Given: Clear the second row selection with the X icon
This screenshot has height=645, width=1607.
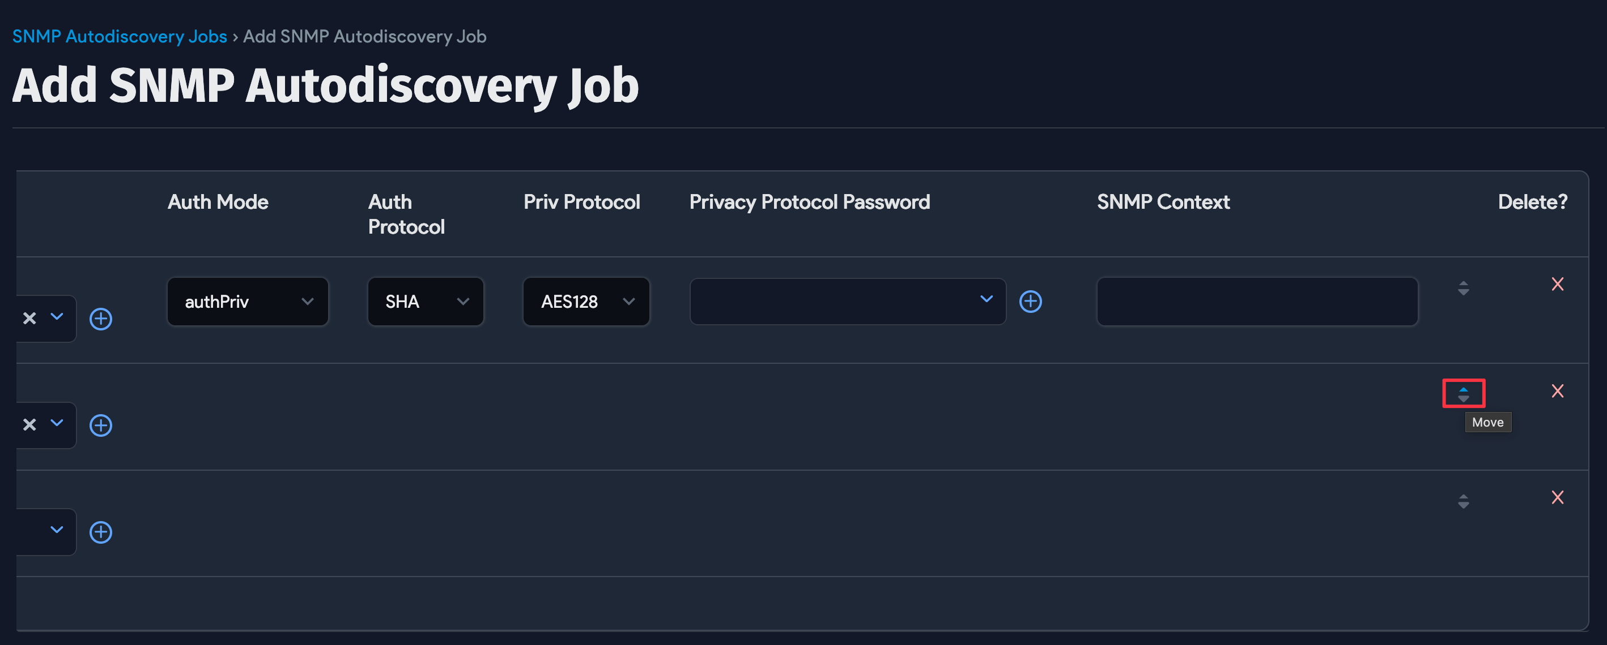Looking at the screenshot, I should click(x=28, y=424).
